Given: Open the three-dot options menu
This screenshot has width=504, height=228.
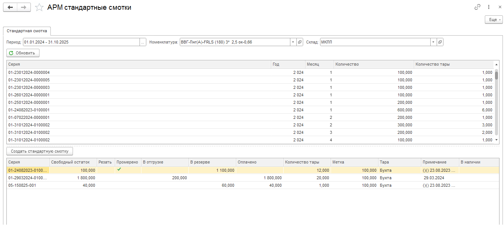Looking at the screenshot, I should [489, 7].
